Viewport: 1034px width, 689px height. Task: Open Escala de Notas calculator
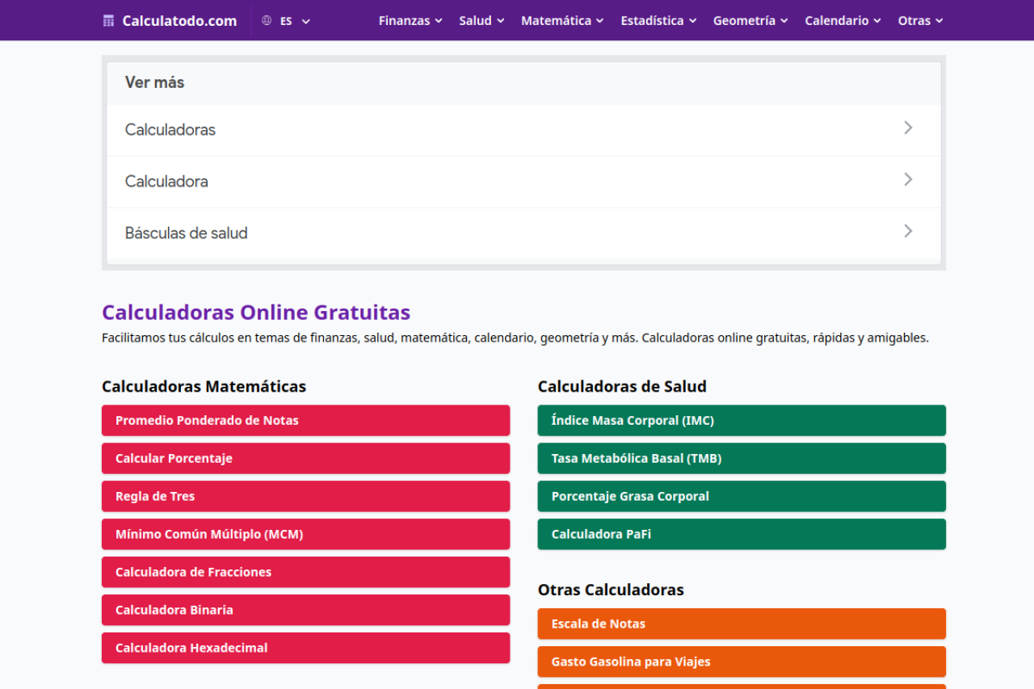pos(741,624)
